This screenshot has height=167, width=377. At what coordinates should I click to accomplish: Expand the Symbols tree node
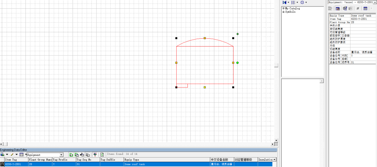point(283,12)
